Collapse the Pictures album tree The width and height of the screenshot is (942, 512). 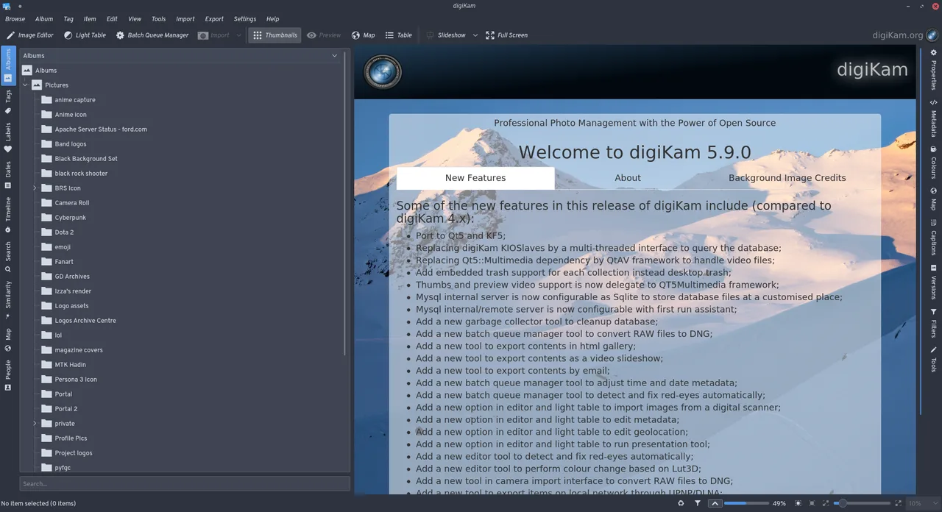pyautogui.click(x=25, y=85)
